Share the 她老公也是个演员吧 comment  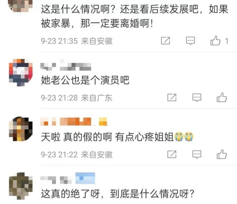click(172, 97)
